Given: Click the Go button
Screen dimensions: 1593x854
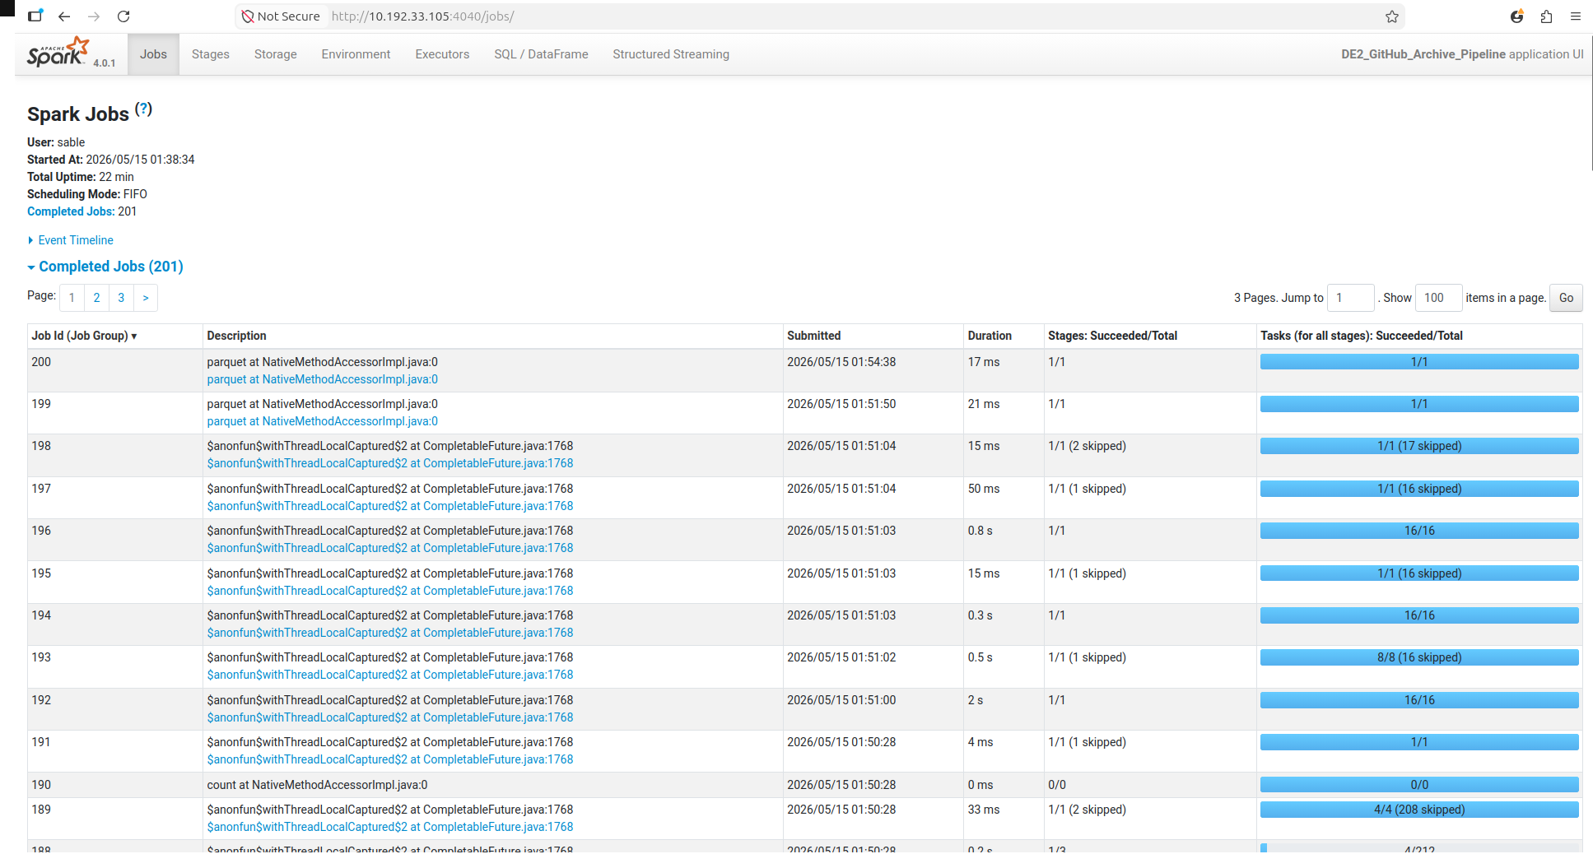Looking at the screenshot, I should (x=1566, y=298).
